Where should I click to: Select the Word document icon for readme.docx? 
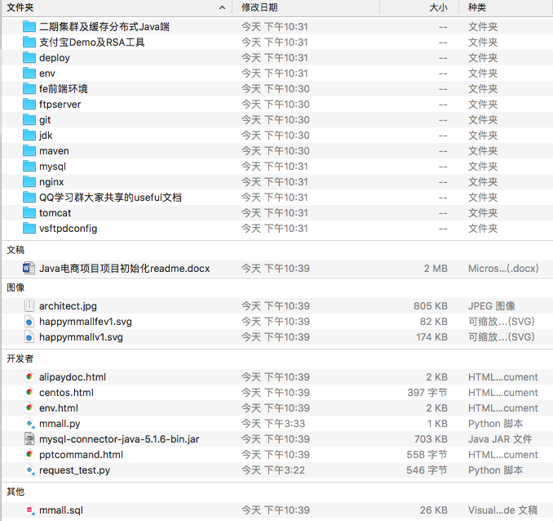[29, 268]
